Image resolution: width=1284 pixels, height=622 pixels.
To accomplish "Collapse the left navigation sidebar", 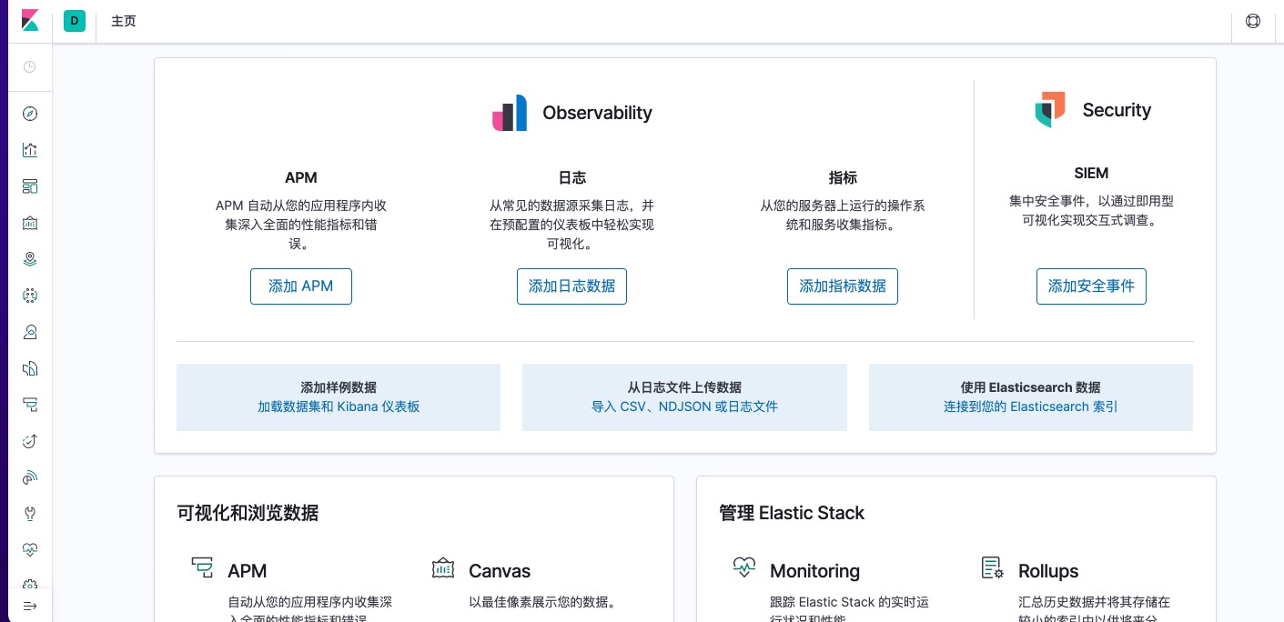I will 30,607.
